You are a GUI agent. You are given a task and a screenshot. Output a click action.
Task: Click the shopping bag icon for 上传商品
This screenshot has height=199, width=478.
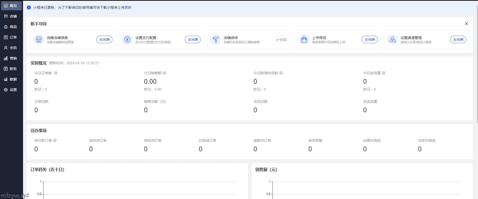point(304,39)
